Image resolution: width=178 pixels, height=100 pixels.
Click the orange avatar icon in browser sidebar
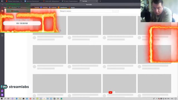(x=2, y=11)
